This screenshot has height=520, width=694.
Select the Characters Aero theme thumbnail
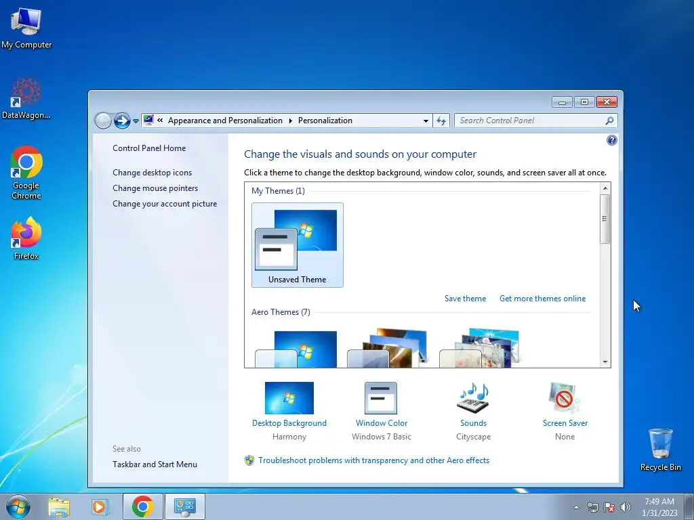click(480, 348)
